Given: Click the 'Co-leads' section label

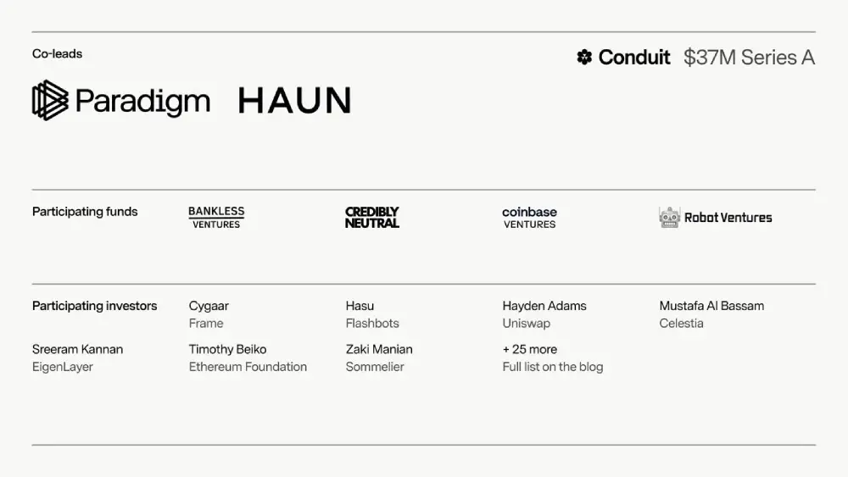Looking at the screenshot, I should pyautogui.click(x=57, y=54).
